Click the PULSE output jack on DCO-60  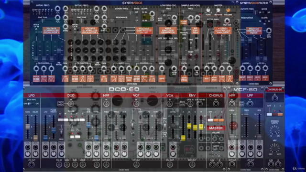click(59, 165)
